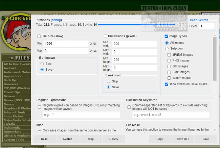
Task: Toggle If no extension, save as JPG
Action: click(166, 84)
